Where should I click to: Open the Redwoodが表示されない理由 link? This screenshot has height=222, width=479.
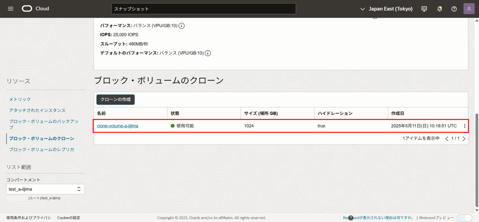[x=378, y=218]
